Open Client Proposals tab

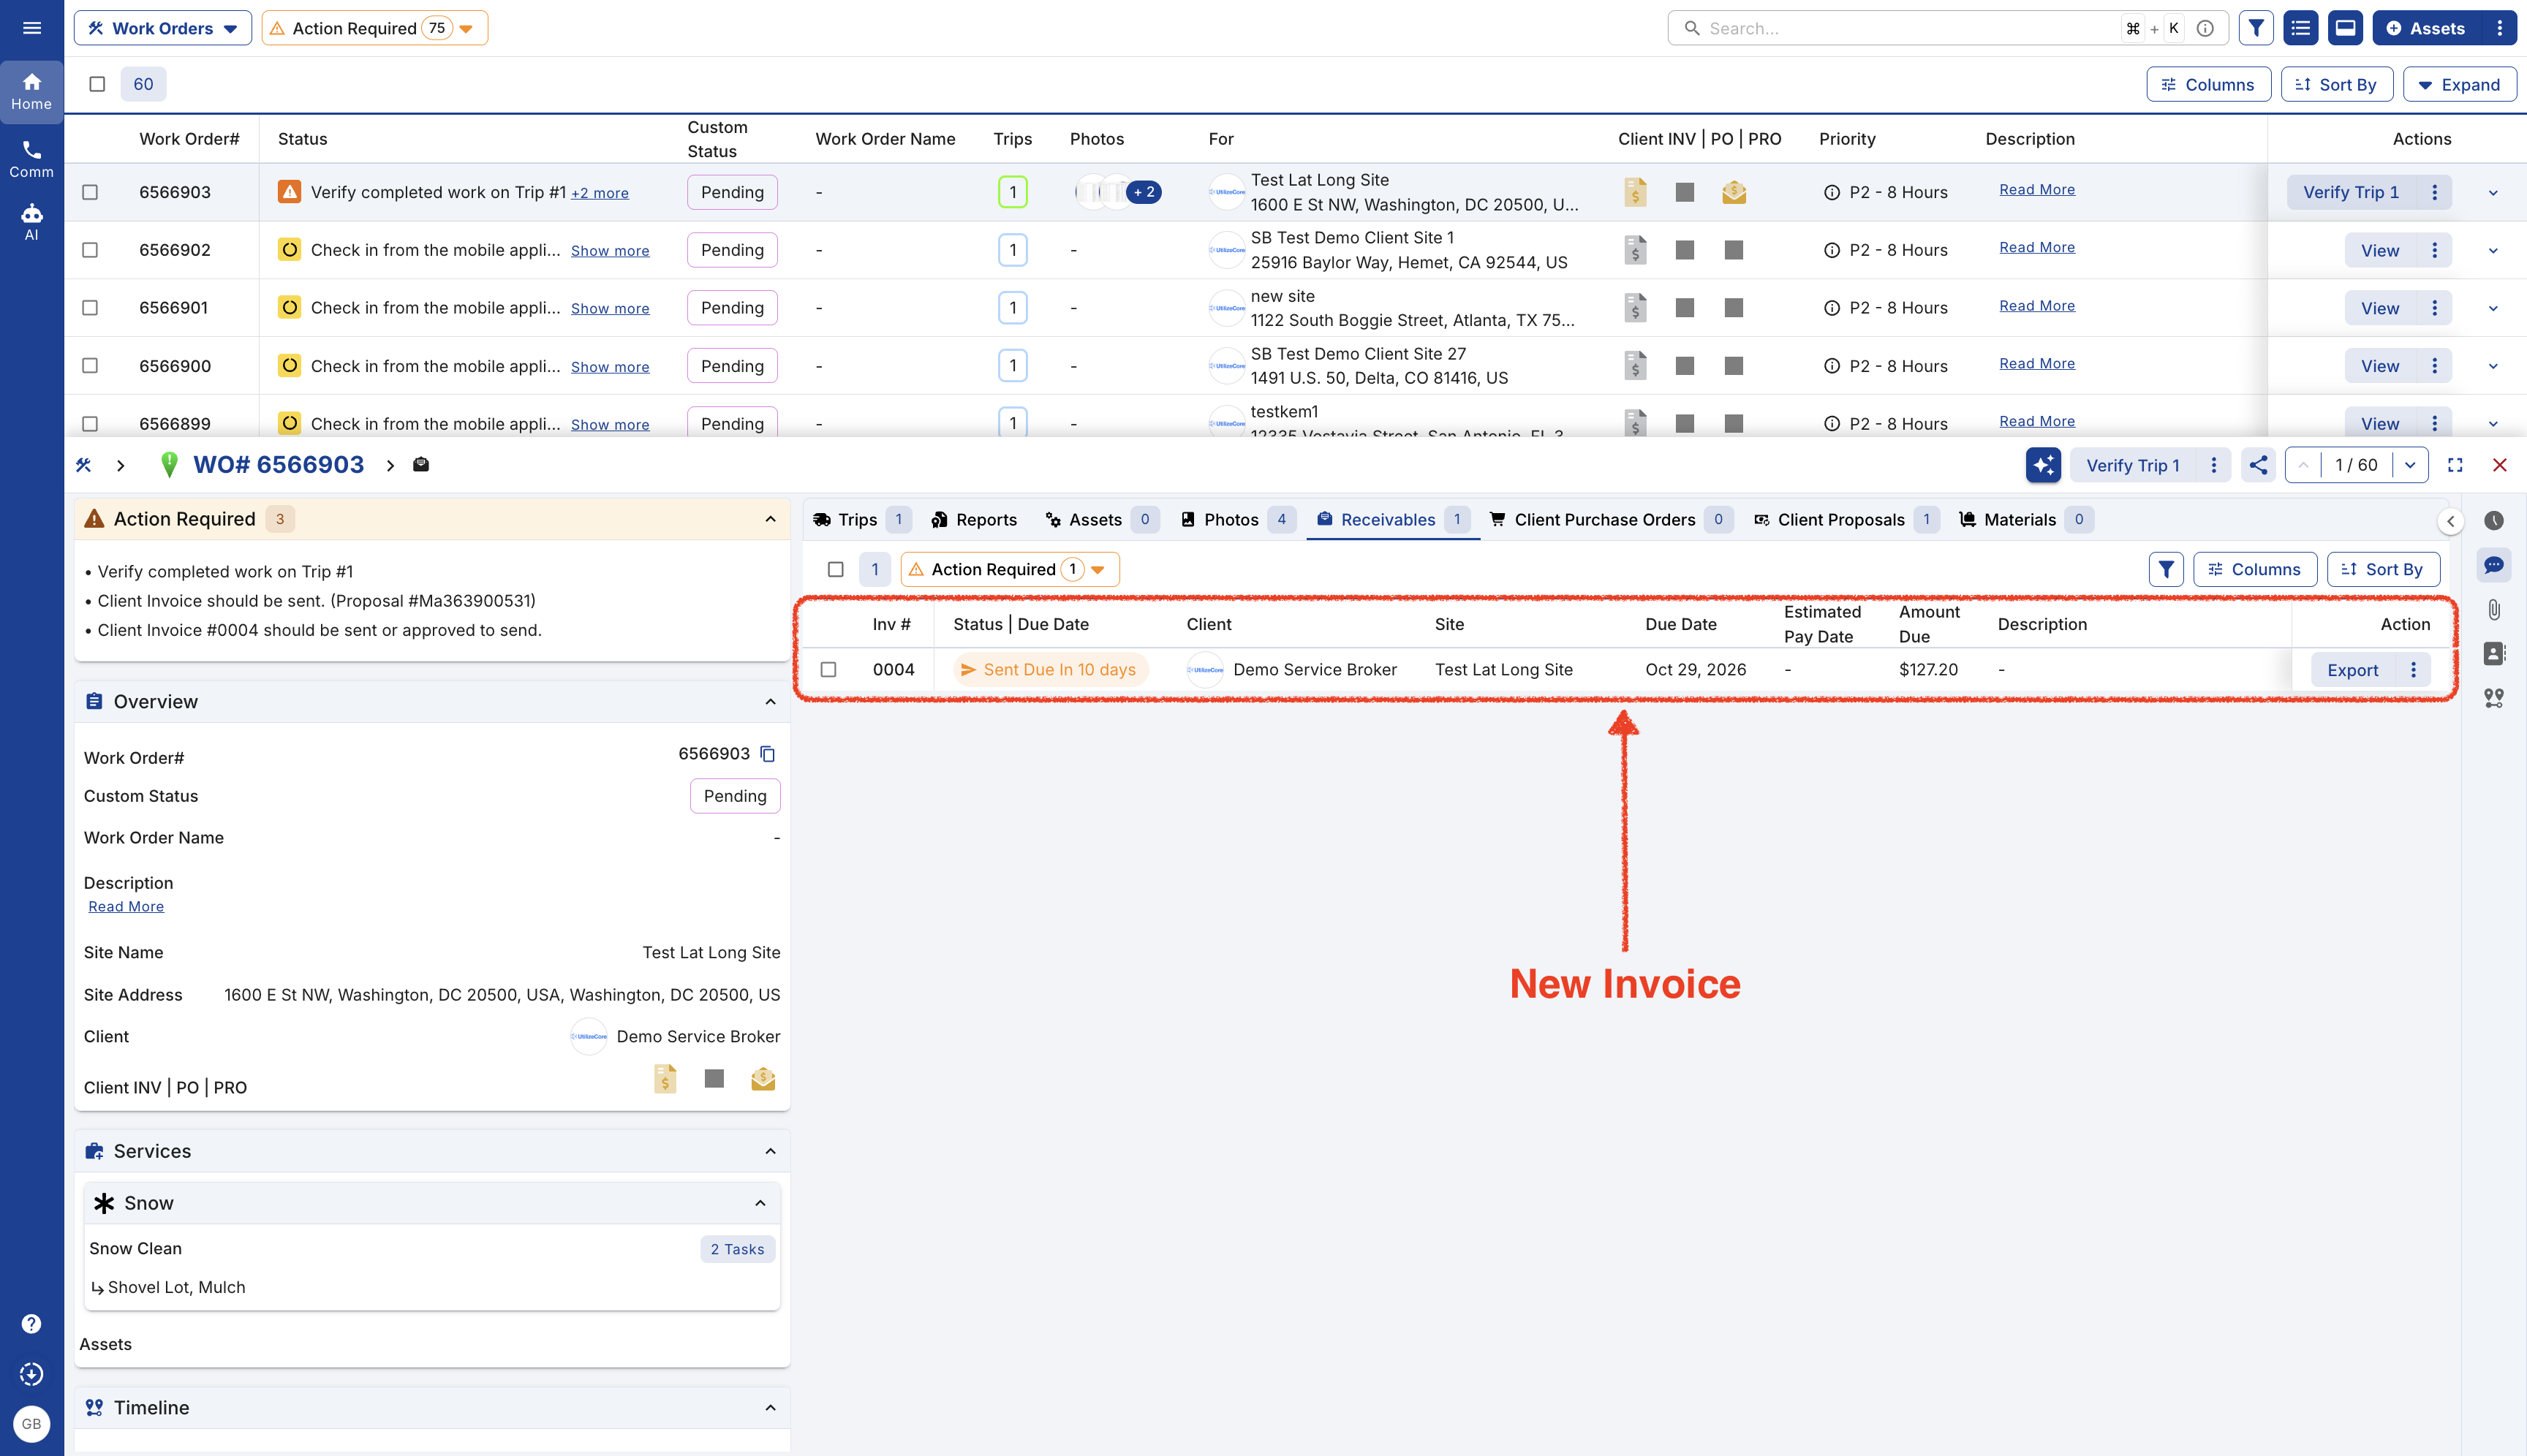pos(1846,520)
